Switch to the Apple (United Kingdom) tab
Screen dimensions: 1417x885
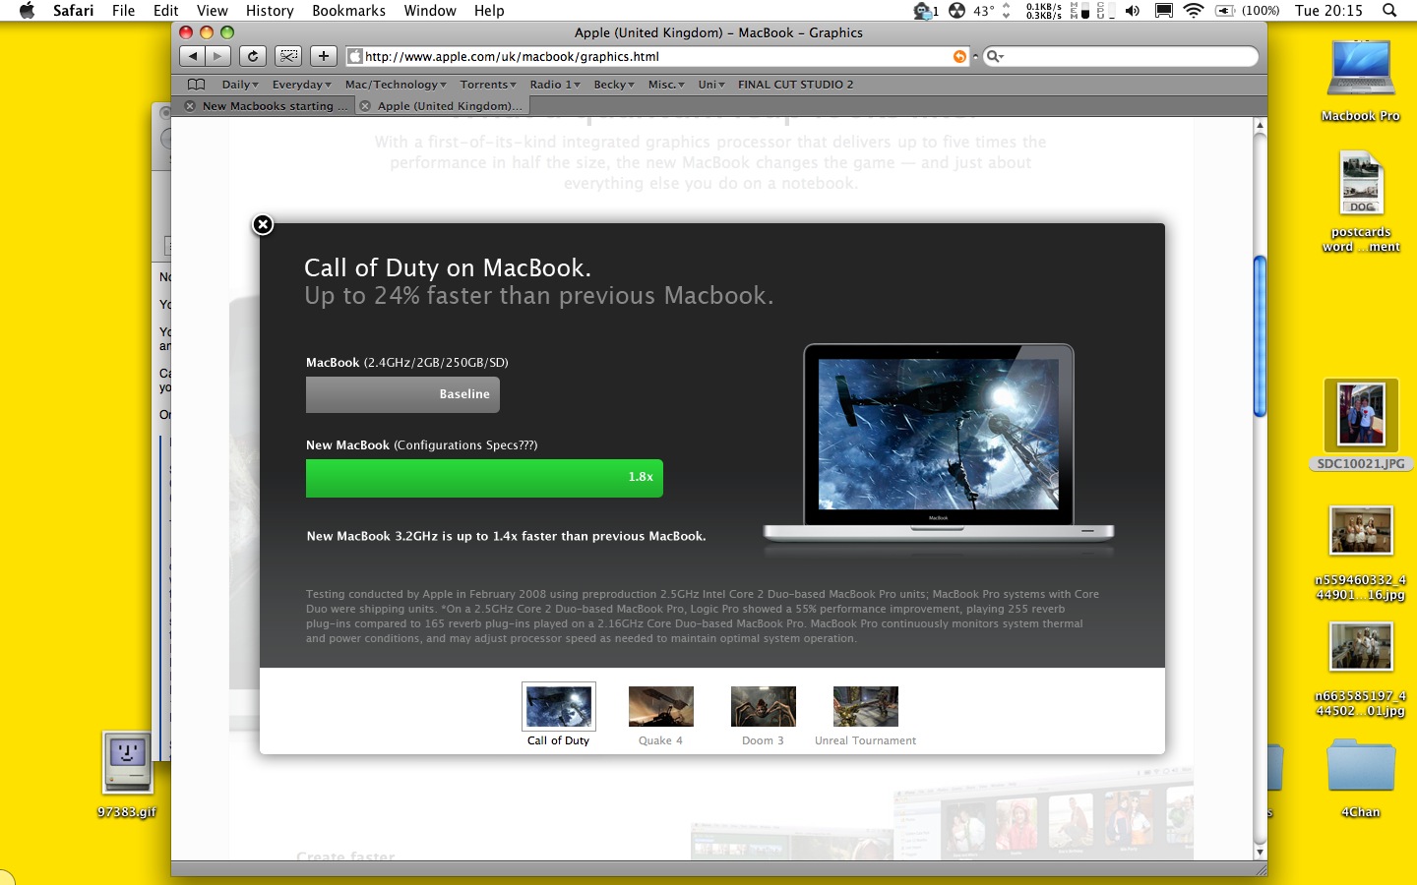tap(441, 106)
